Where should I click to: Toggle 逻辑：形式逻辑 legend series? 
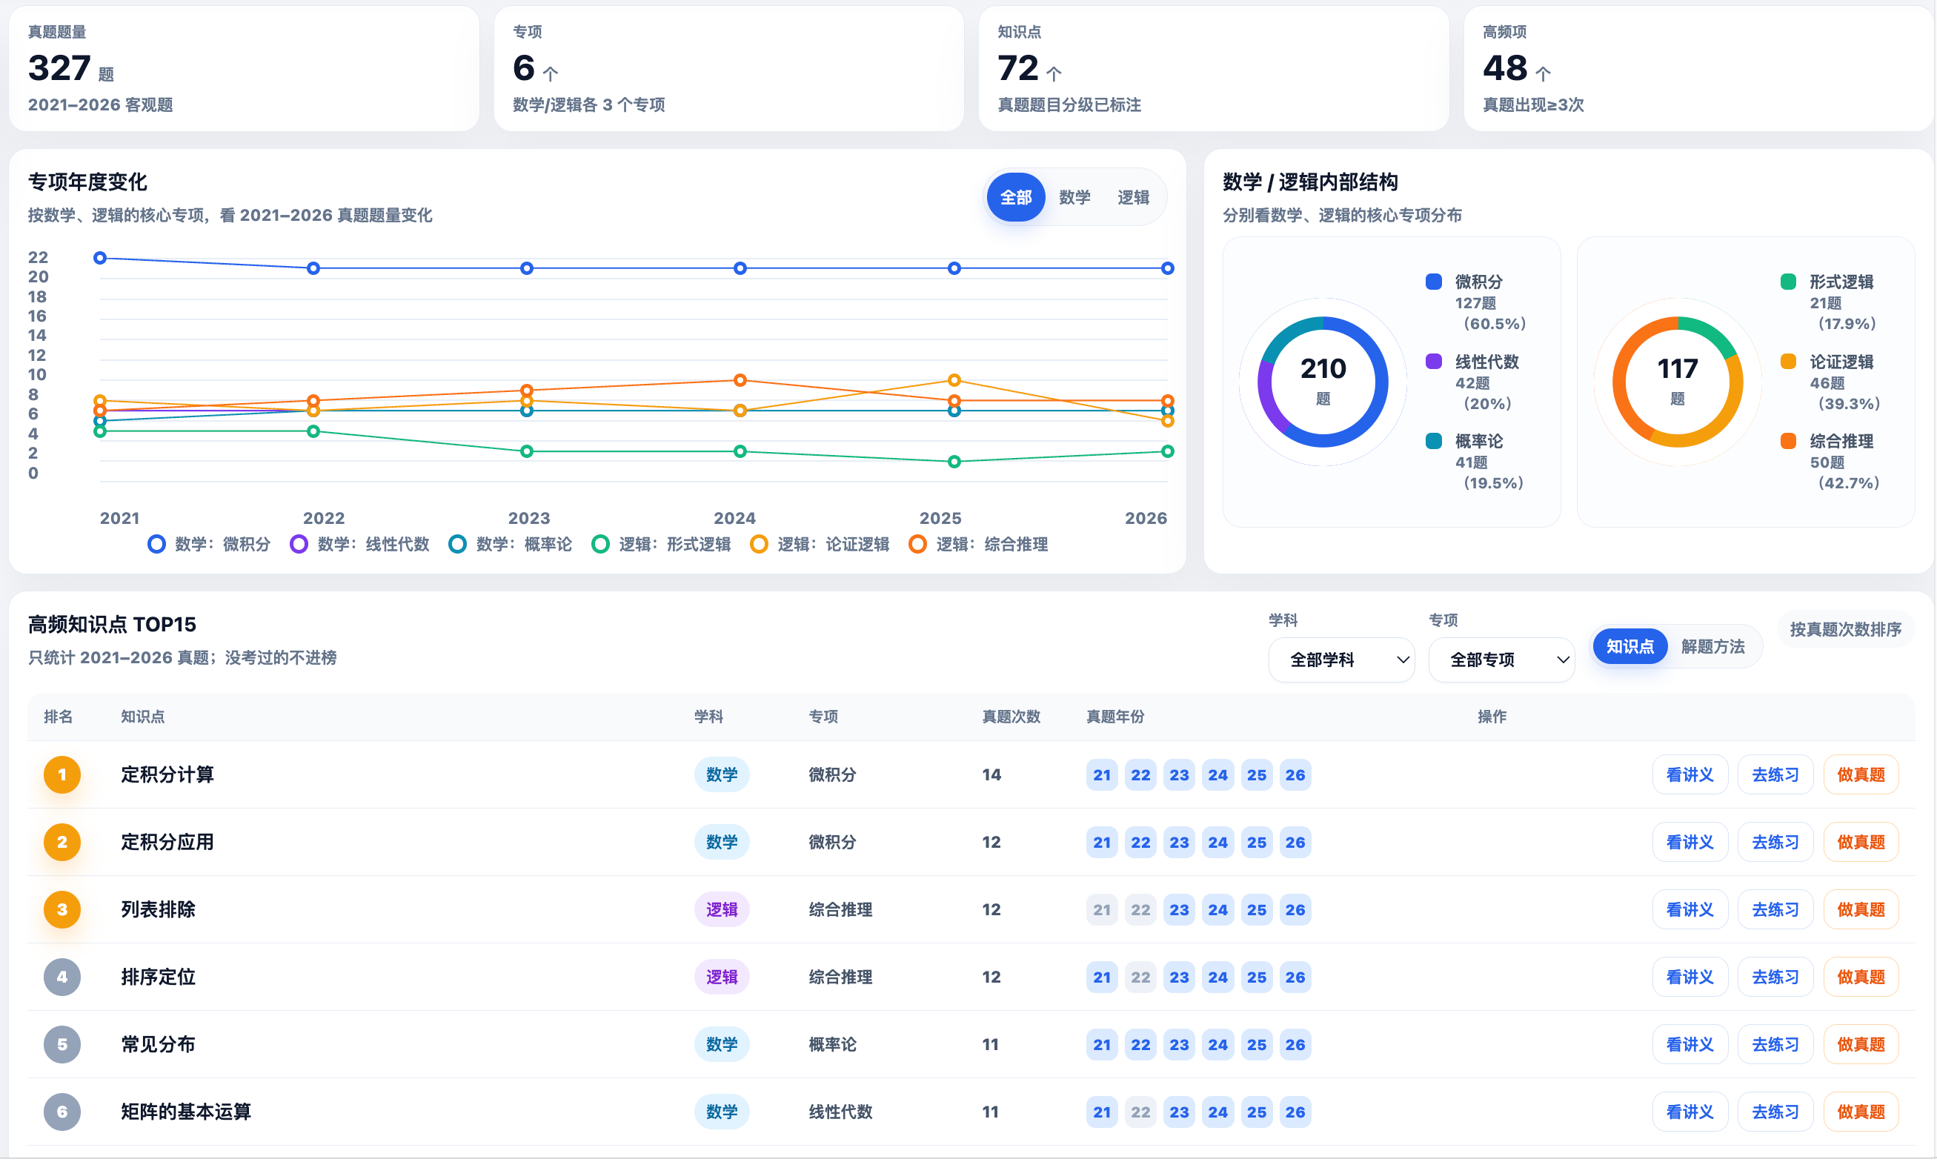pyautogui.click(x=662, y=544)
